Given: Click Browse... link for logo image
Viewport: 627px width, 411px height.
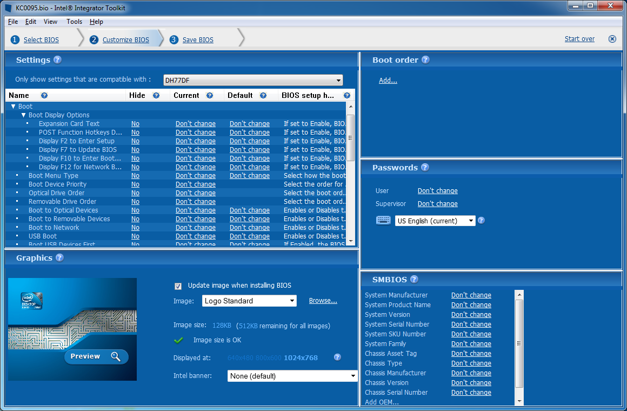Looking at the screenshot, I should coord(323,301).
